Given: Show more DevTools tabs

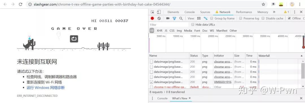Looking at the screenshot, I should (x=274, y=12).
